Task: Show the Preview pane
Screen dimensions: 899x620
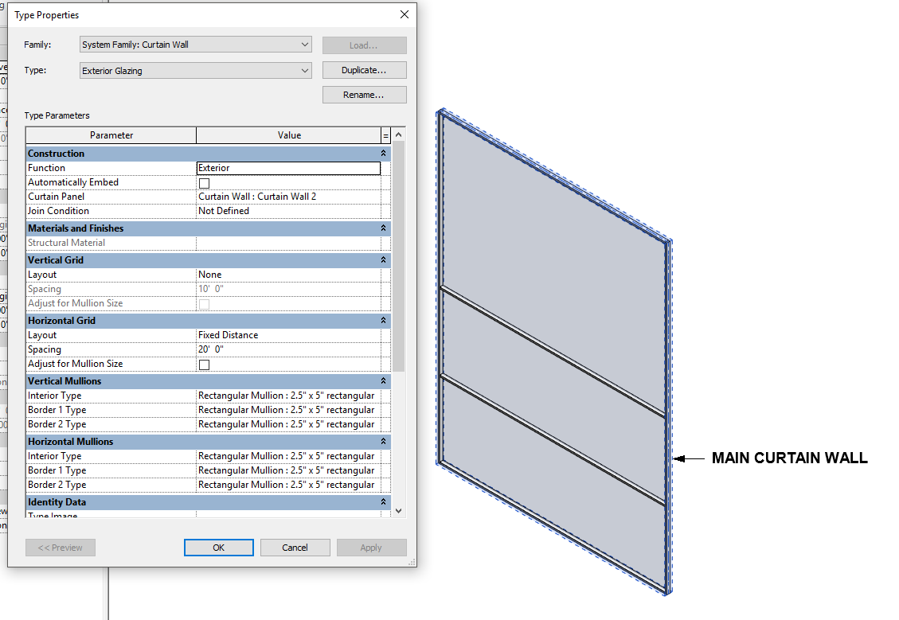Action: coord(60,548)
